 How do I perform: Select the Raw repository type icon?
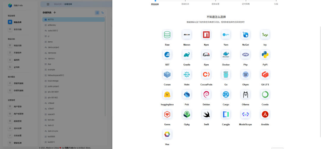(x=167, y=34)
